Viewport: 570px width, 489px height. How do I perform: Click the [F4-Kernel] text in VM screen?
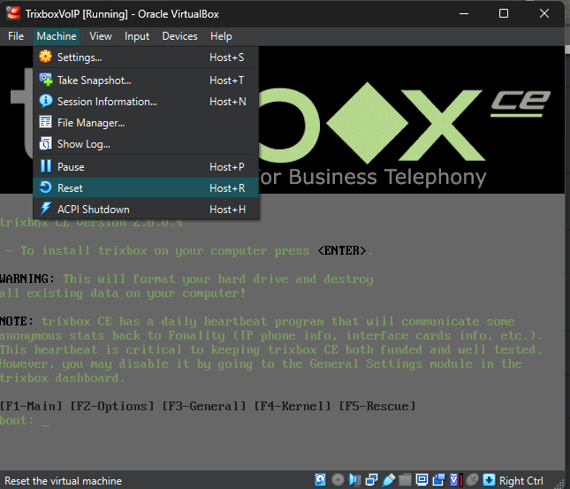(x=293, y=406)
